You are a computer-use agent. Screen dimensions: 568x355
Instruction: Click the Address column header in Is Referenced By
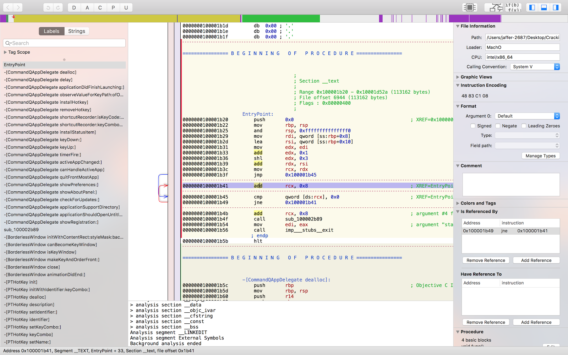(x=481, y=223)
